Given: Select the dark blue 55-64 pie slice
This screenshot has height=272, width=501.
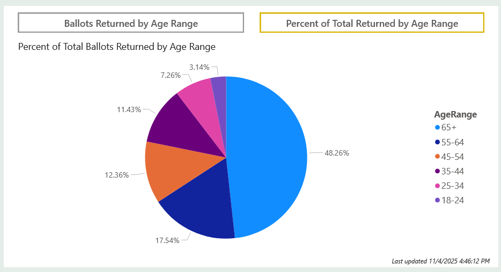Looking at the screenshot, I should tap(201, 207).
